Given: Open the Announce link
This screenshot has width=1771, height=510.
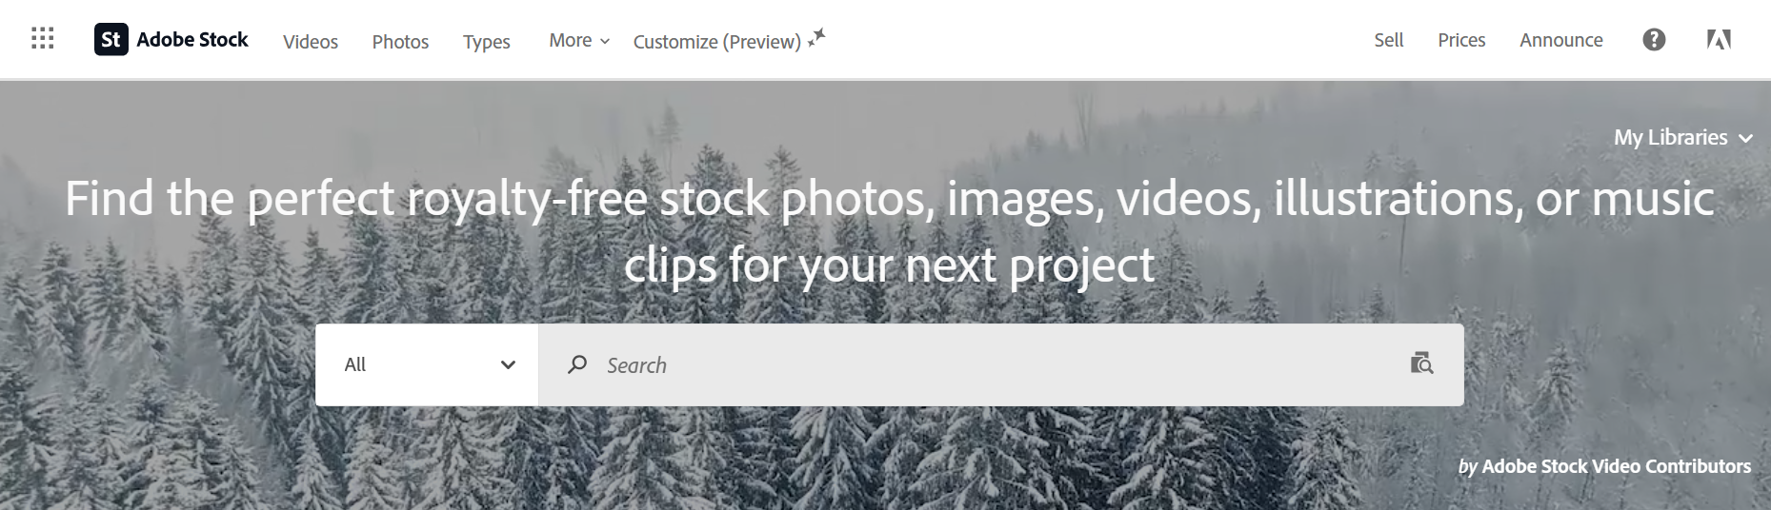Looking at the screenshot, I should 1561,40.
